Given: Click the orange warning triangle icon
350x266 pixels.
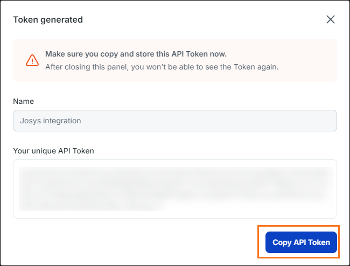Looking at the screenshot, I should [x=32, y=60].
